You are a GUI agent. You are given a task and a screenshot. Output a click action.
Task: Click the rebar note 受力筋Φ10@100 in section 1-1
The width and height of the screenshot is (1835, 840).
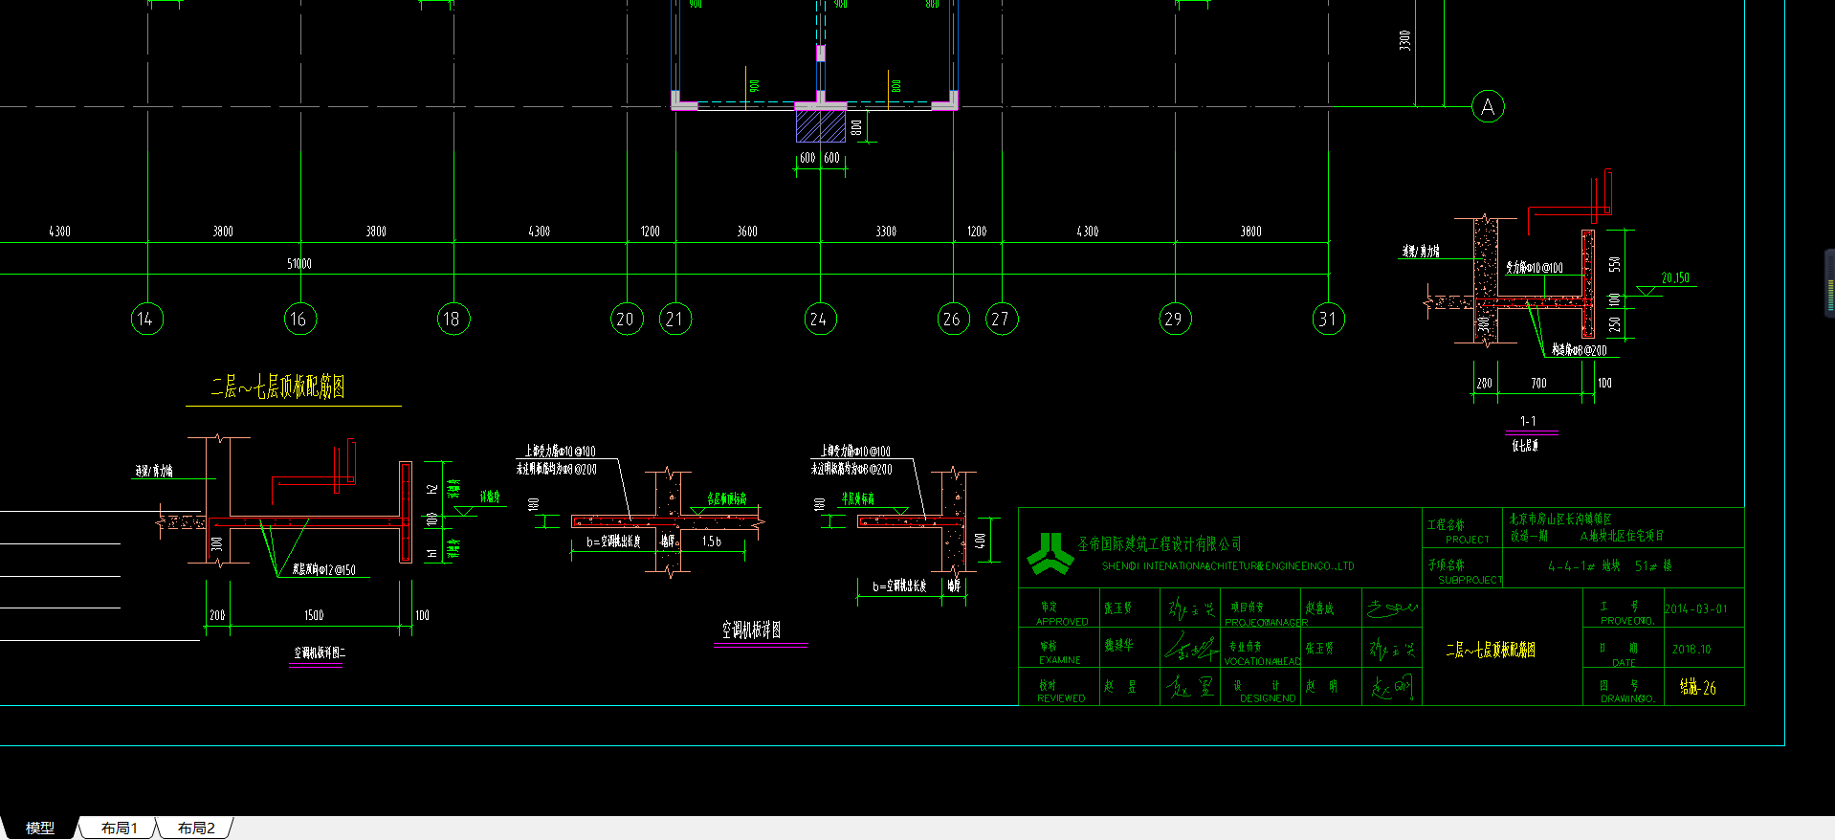pos(1535,268)
